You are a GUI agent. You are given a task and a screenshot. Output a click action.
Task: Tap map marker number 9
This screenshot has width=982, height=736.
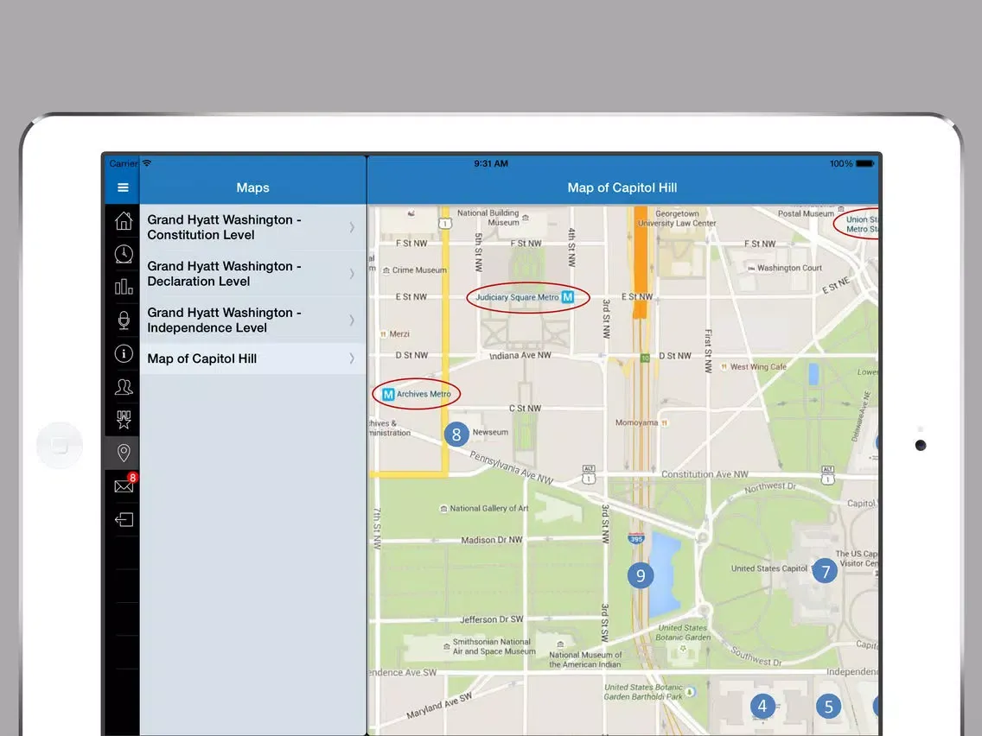tap(640, 575)
